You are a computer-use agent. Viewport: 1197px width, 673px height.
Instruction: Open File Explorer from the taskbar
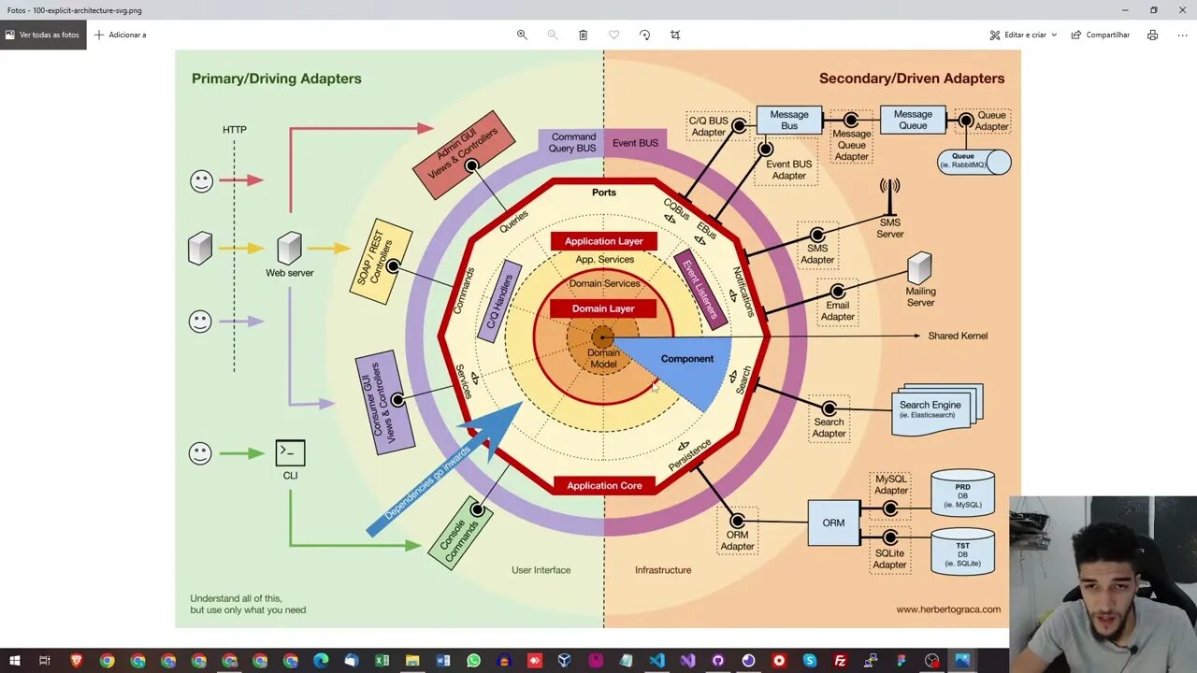[x=413, y=660]
